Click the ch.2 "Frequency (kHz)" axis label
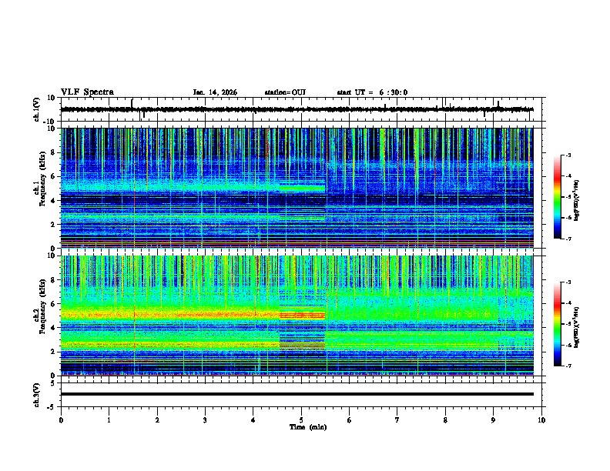The width and height of the screenshot is (610, 471). (42, 306)
